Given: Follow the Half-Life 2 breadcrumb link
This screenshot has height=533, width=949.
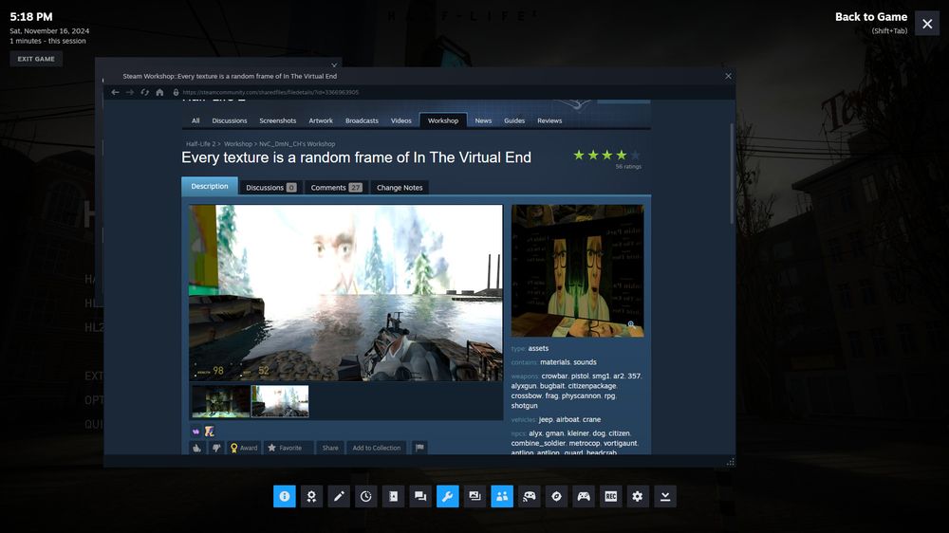Looking at the screenshot, I should 201,144.
